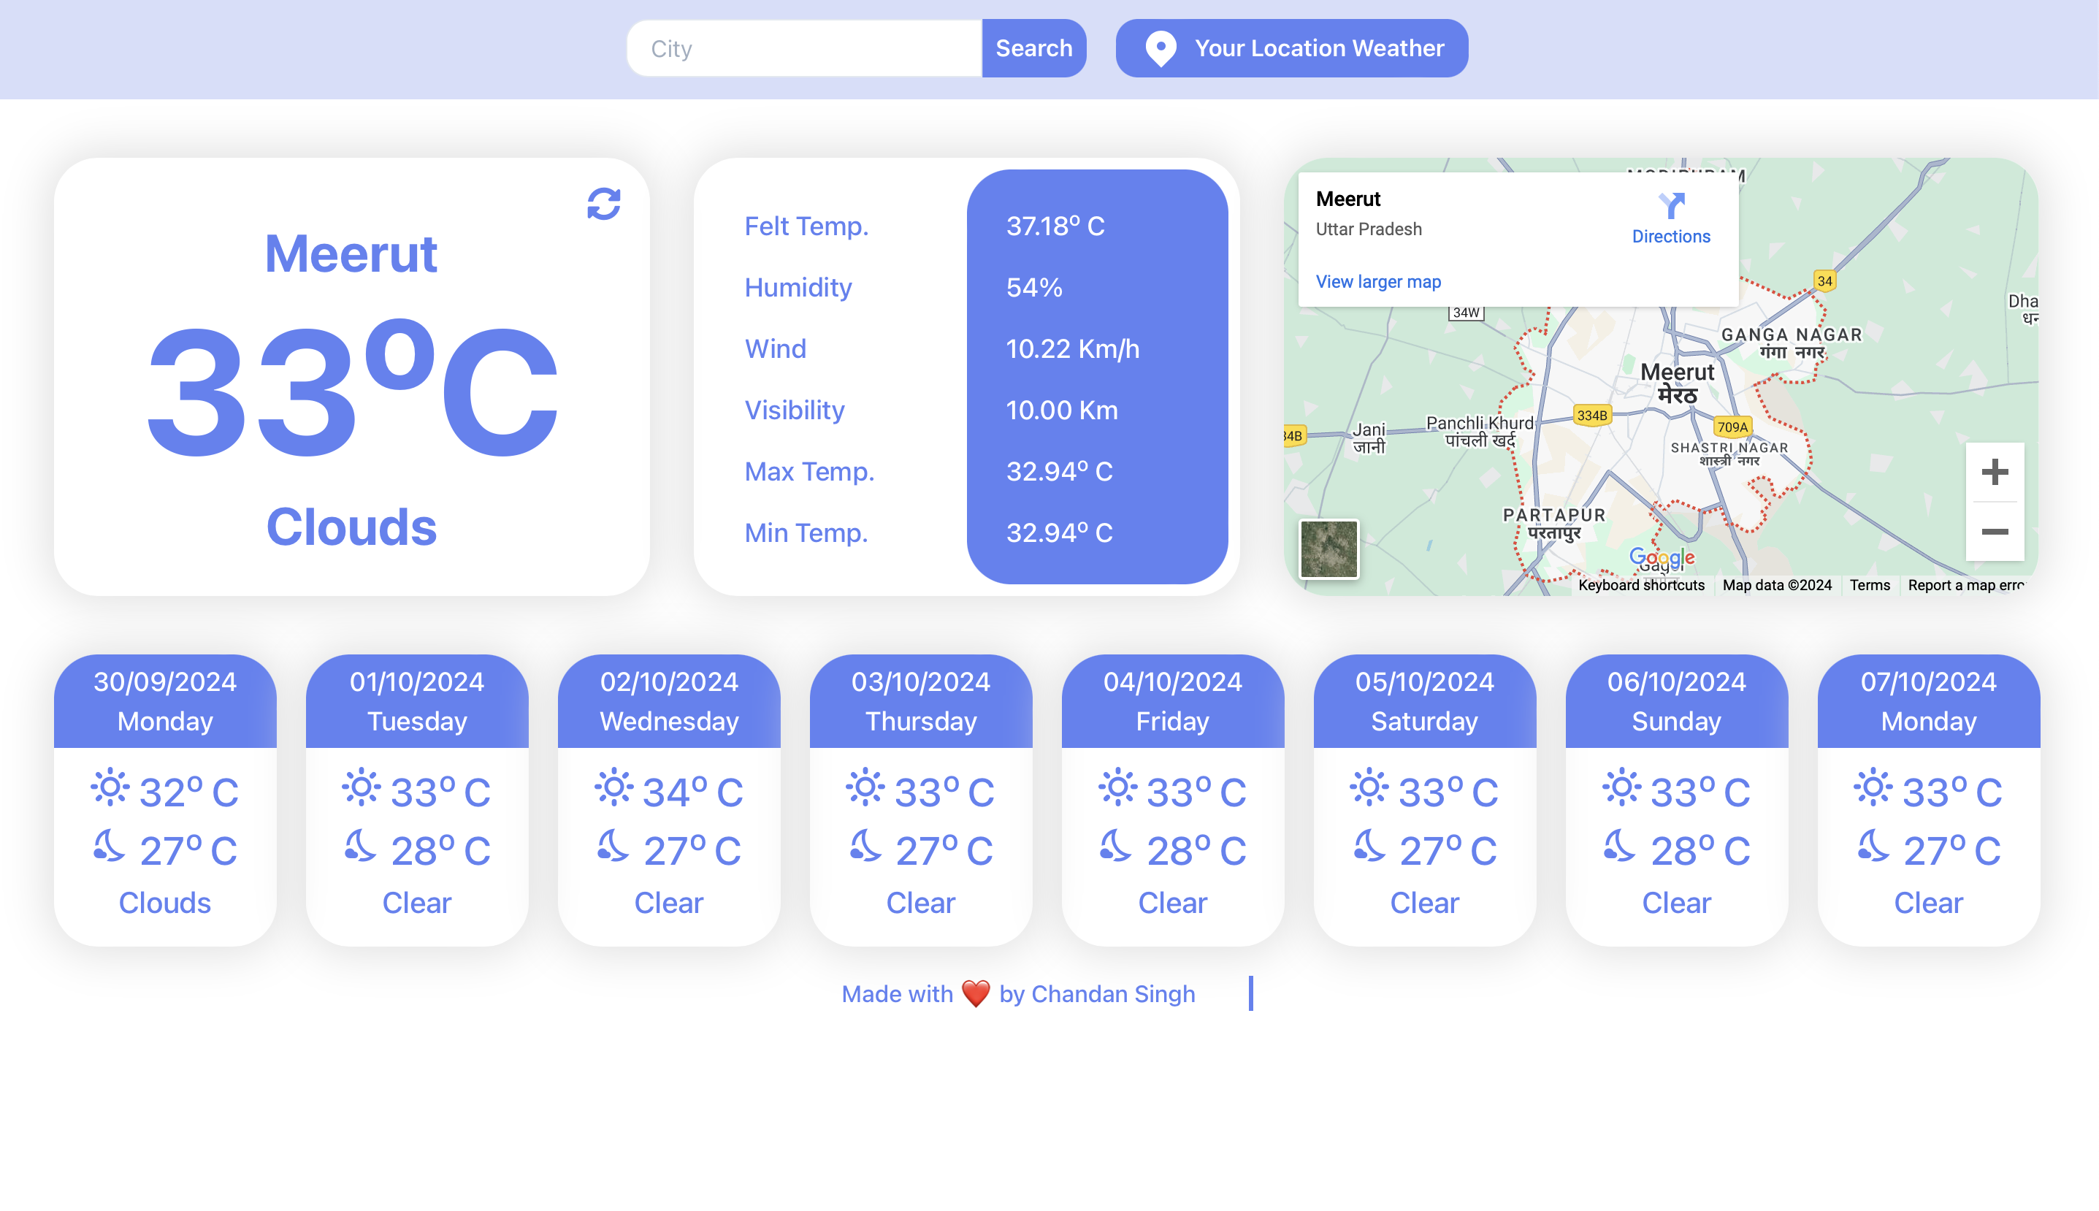Click the 02/10/2024 Wednesday card header
This screenshot has height=1211, width=2099.
pos(668,701)
